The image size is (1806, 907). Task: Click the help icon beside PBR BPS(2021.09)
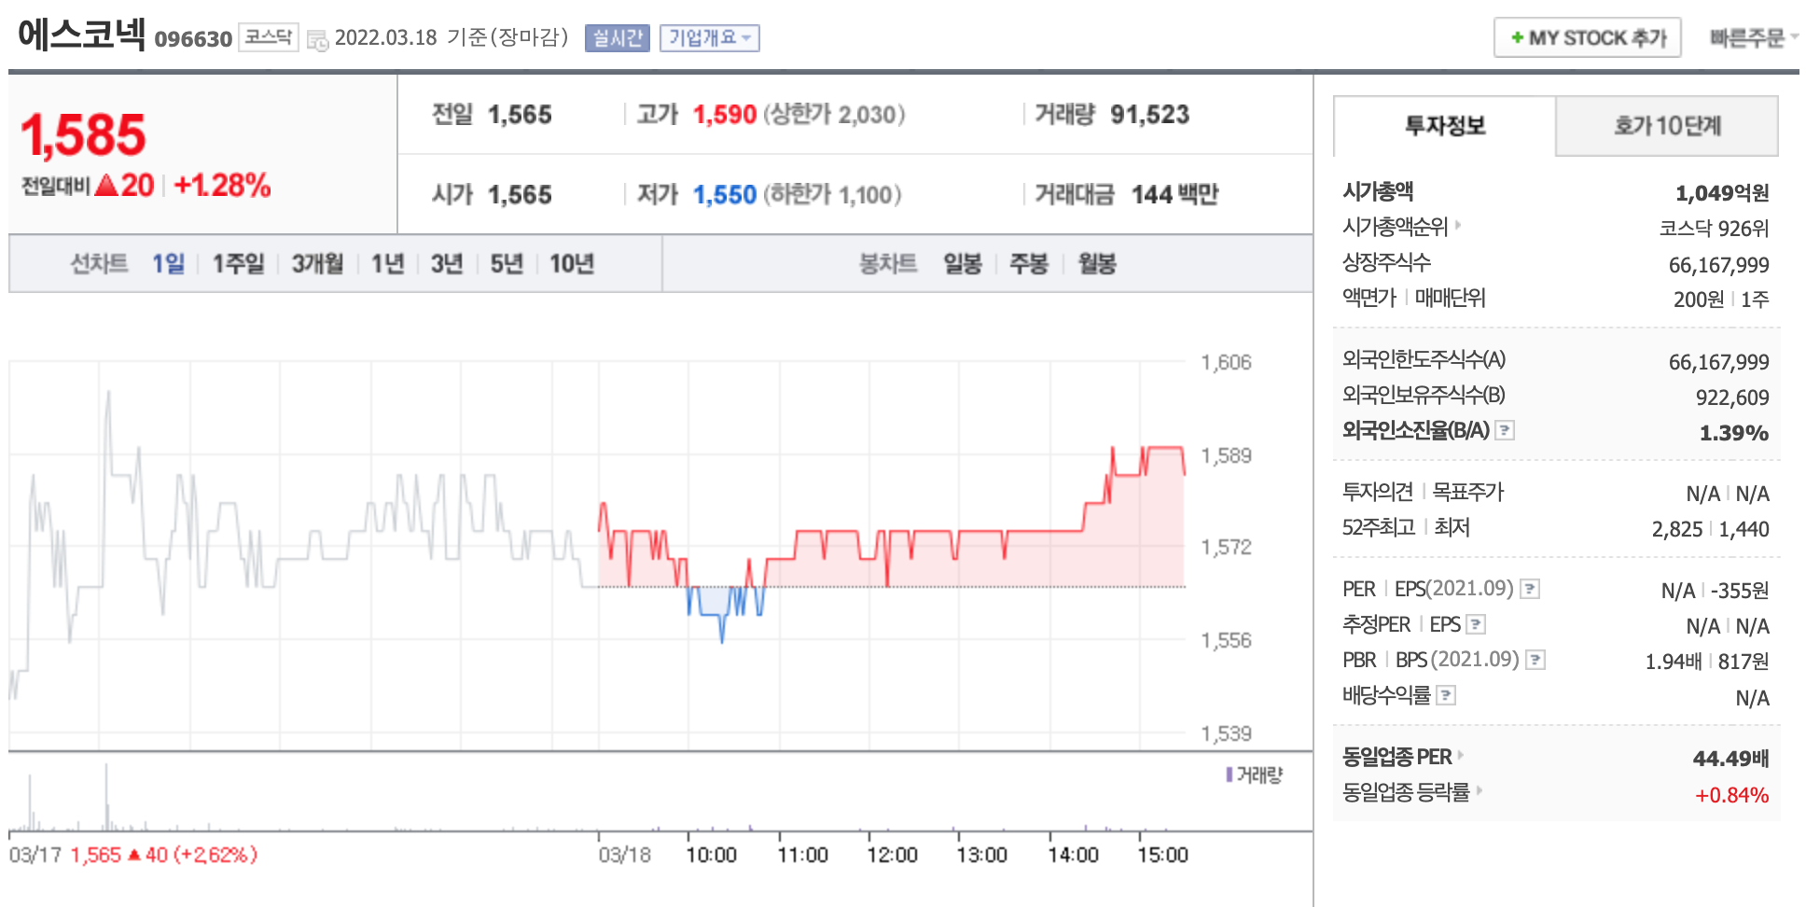tap(1535, 660)
